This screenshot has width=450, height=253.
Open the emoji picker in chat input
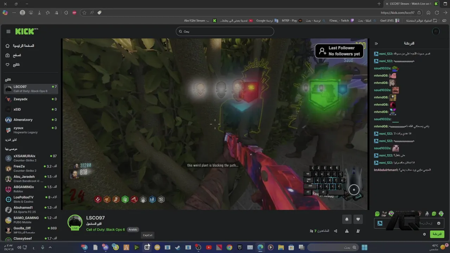click(x=439, y=223)
